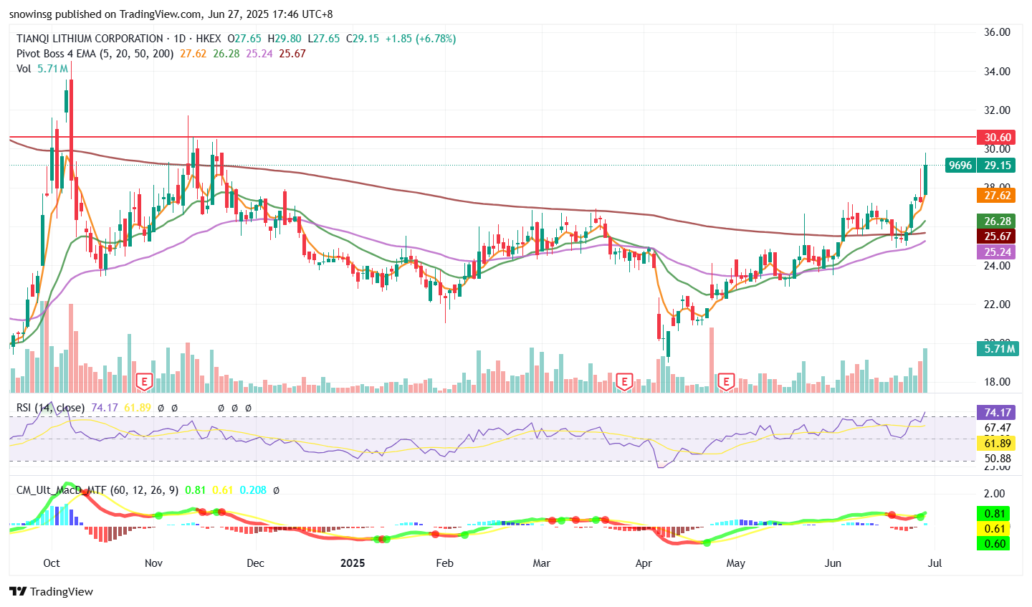Click the purple 25.24 value in the EMA legend

point(259,54)
